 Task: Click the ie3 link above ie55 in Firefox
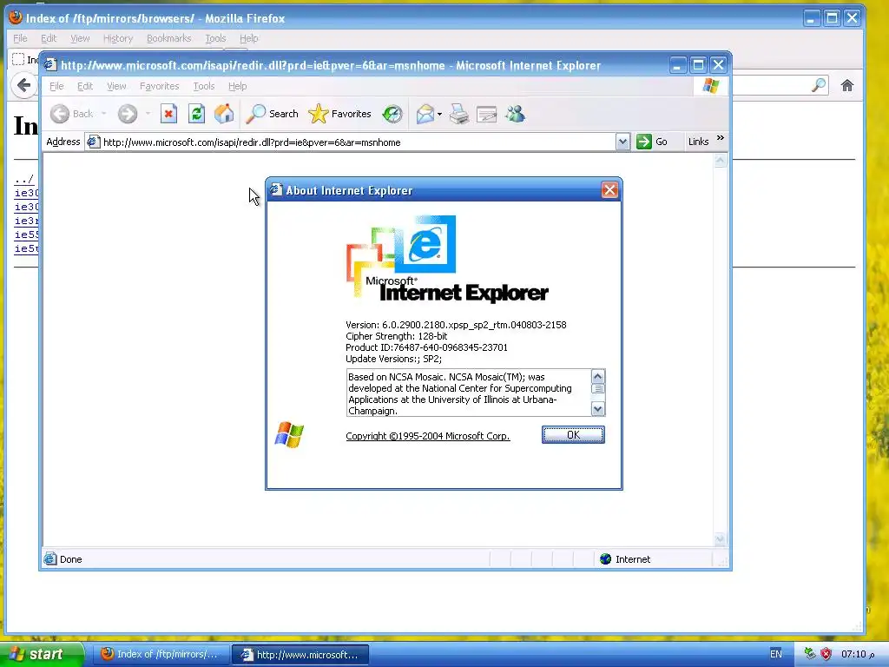point(26,221)
